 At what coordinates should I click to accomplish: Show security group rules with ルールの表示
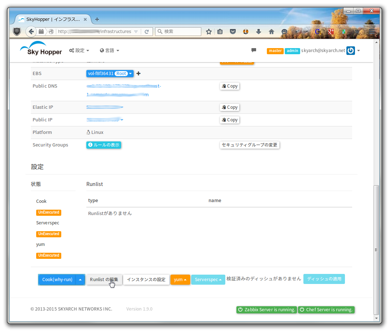(104, 145)
